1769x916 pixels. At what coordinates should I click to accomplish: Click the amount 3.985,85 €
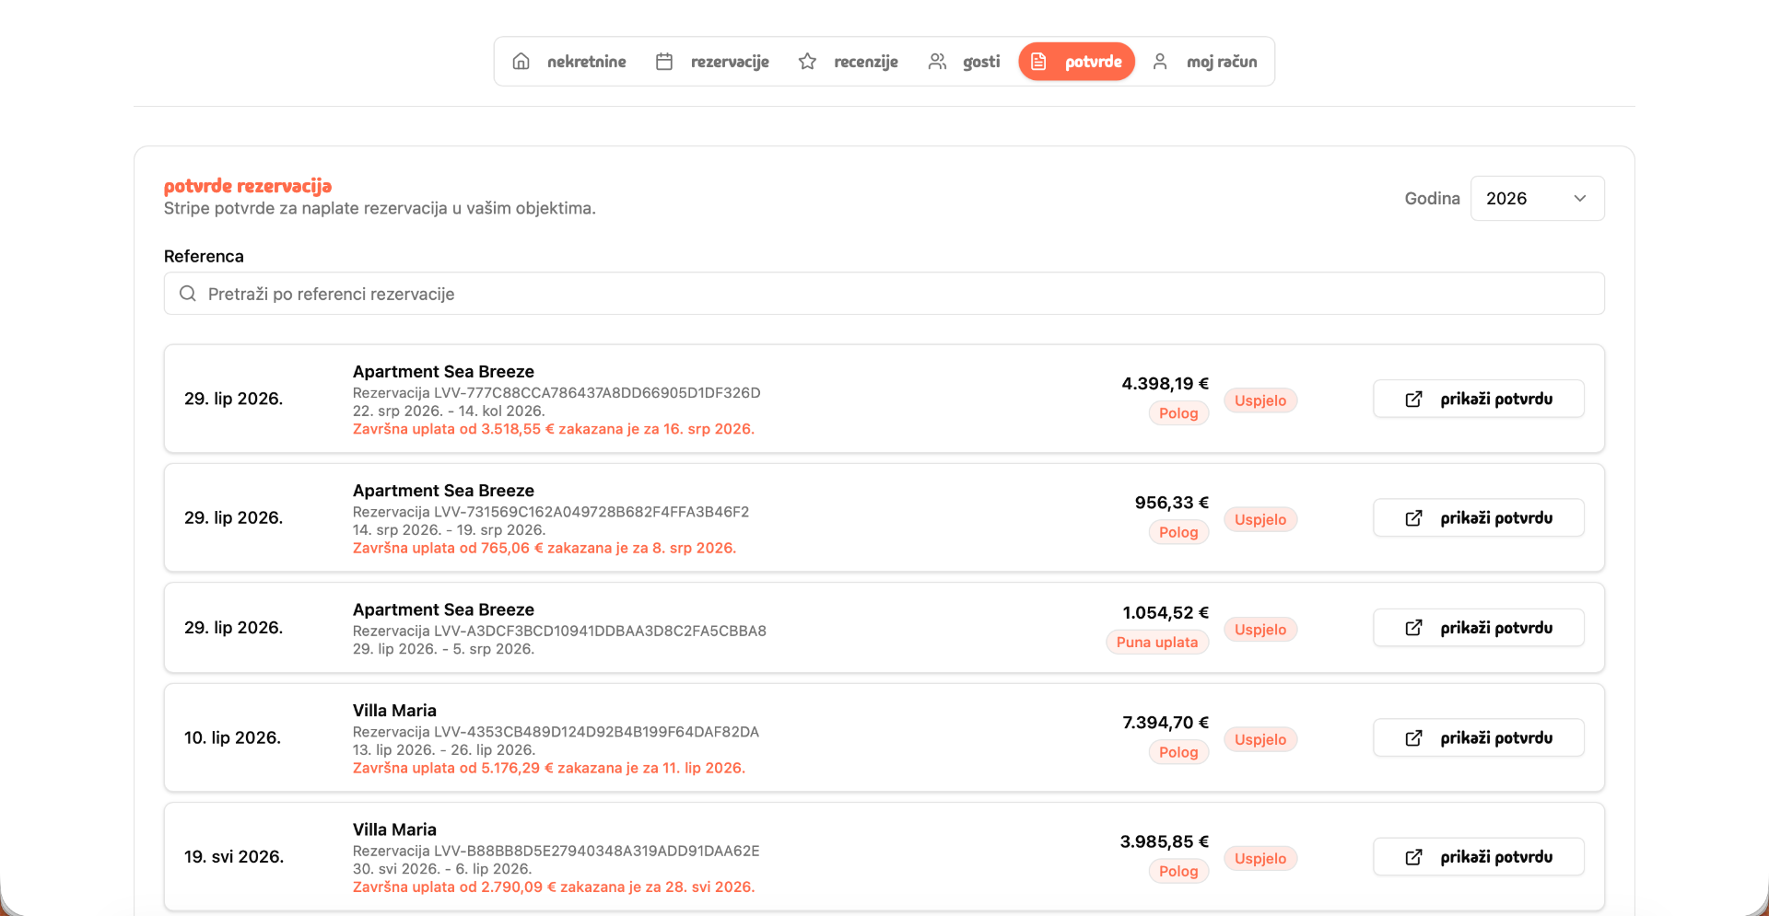[x=1165, y=841]
